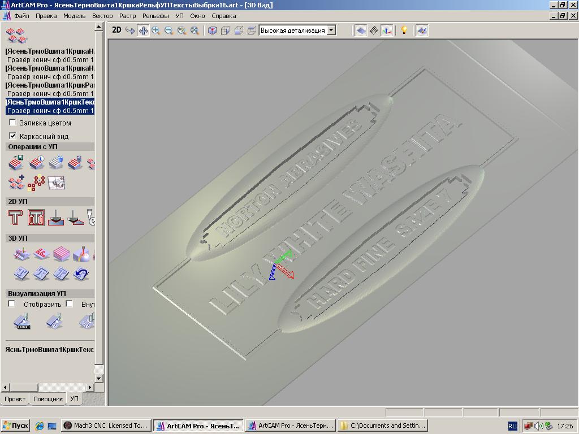Click the light bulb lighting icon

[x=404, y=31]
